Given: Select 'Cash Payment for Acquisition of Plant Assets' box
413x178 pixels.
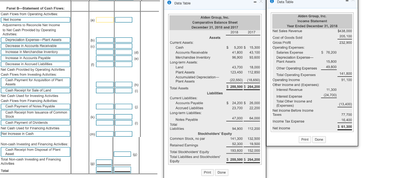Looking at the screenshot, I should coord(36,82).
